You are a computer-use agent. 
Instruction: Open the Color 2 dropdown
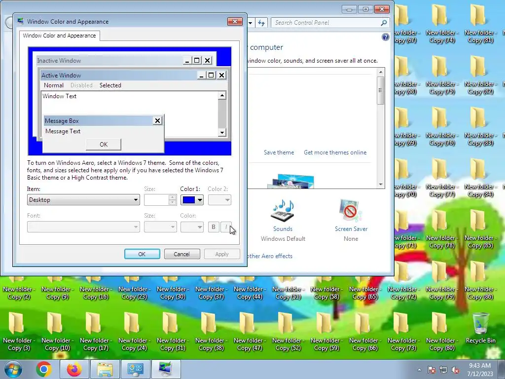[219, 200]
